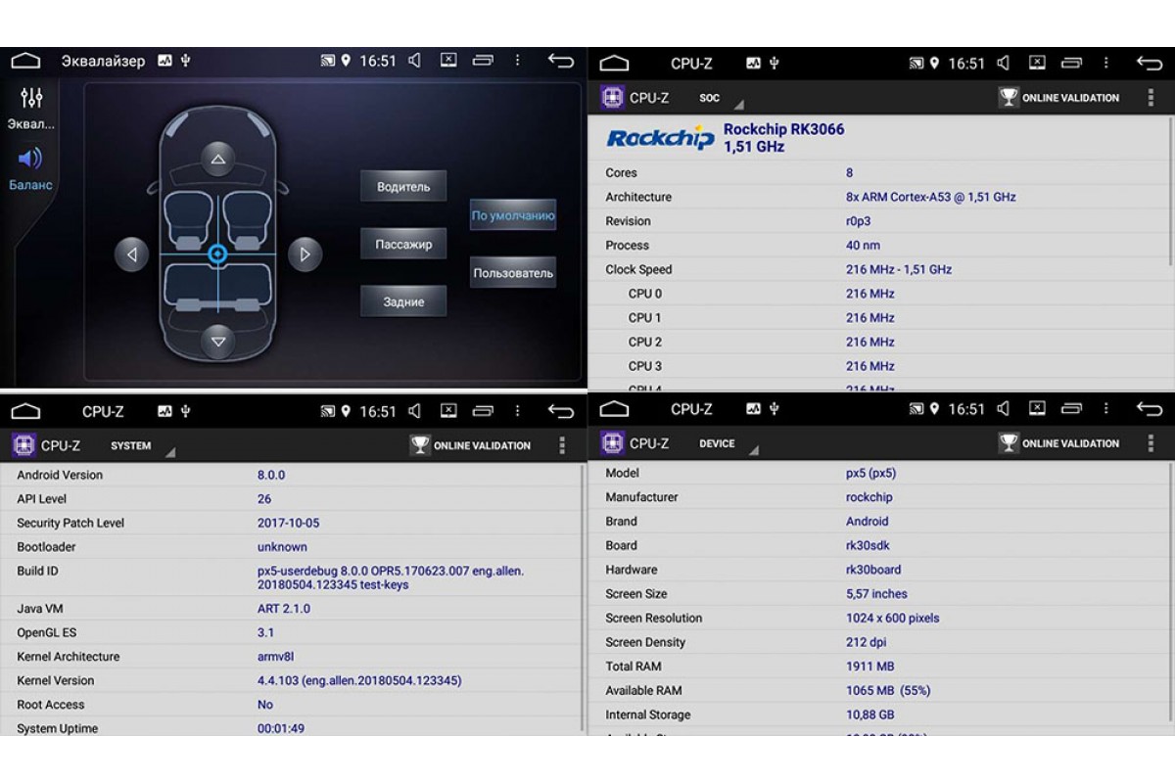Tap the home icon on the CPU-Z DEVICE screen
Viewport: 1175px width, 783px height.
pyautogui.click(x=614, y=408)
